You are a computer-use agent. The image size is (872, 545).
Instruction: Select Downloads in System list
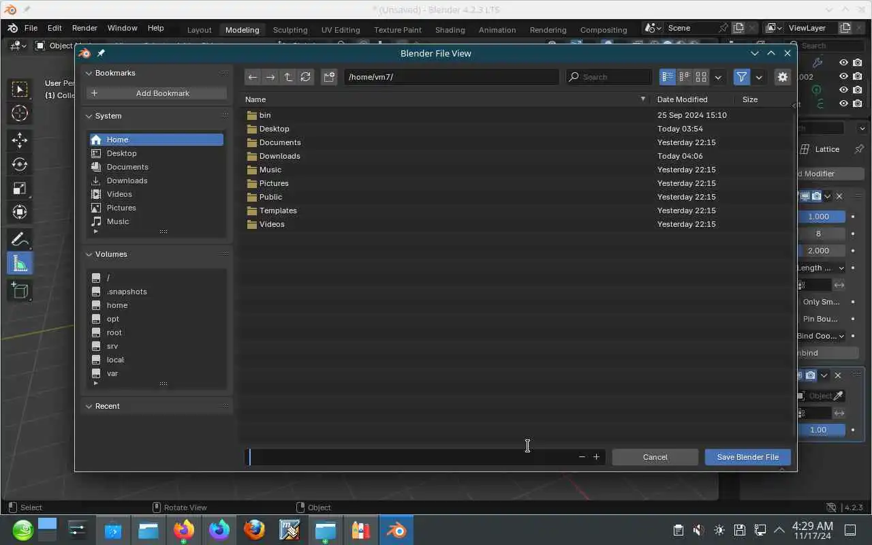[156, 181]
